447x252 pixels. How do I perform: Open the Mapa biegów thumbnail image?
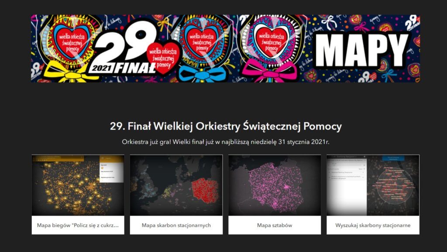click(x=78, y=185)
